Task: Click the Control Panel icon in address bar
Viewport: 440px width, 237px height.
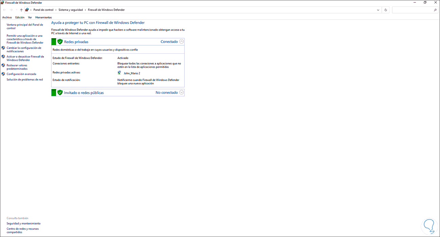Action: tap(27, 10)
